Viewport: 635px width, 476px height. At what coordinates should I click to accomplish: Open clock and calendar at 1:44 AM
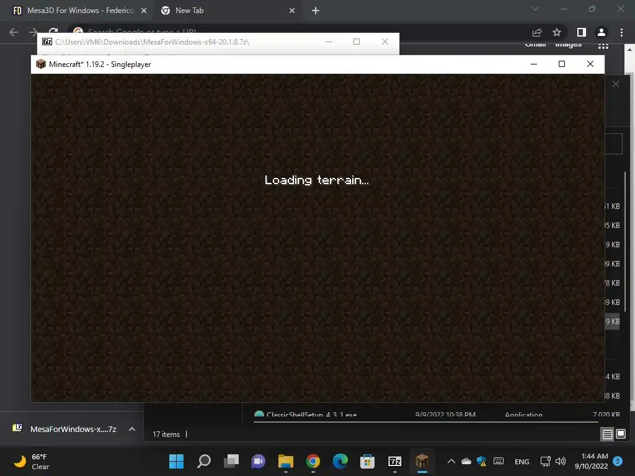click(x=591, y=461)
